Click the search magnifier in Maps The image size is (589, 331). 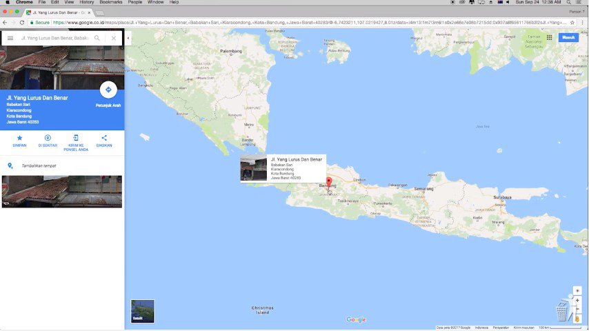point(97,38)
